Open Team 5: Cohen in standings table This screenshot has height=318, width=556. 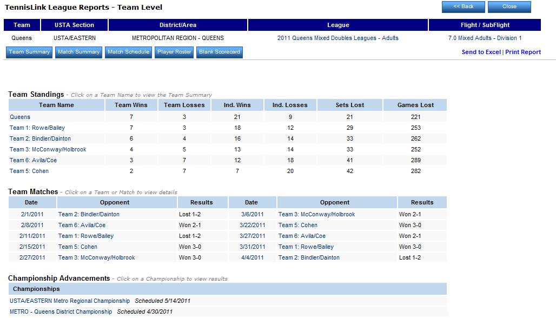pos(29,171)
